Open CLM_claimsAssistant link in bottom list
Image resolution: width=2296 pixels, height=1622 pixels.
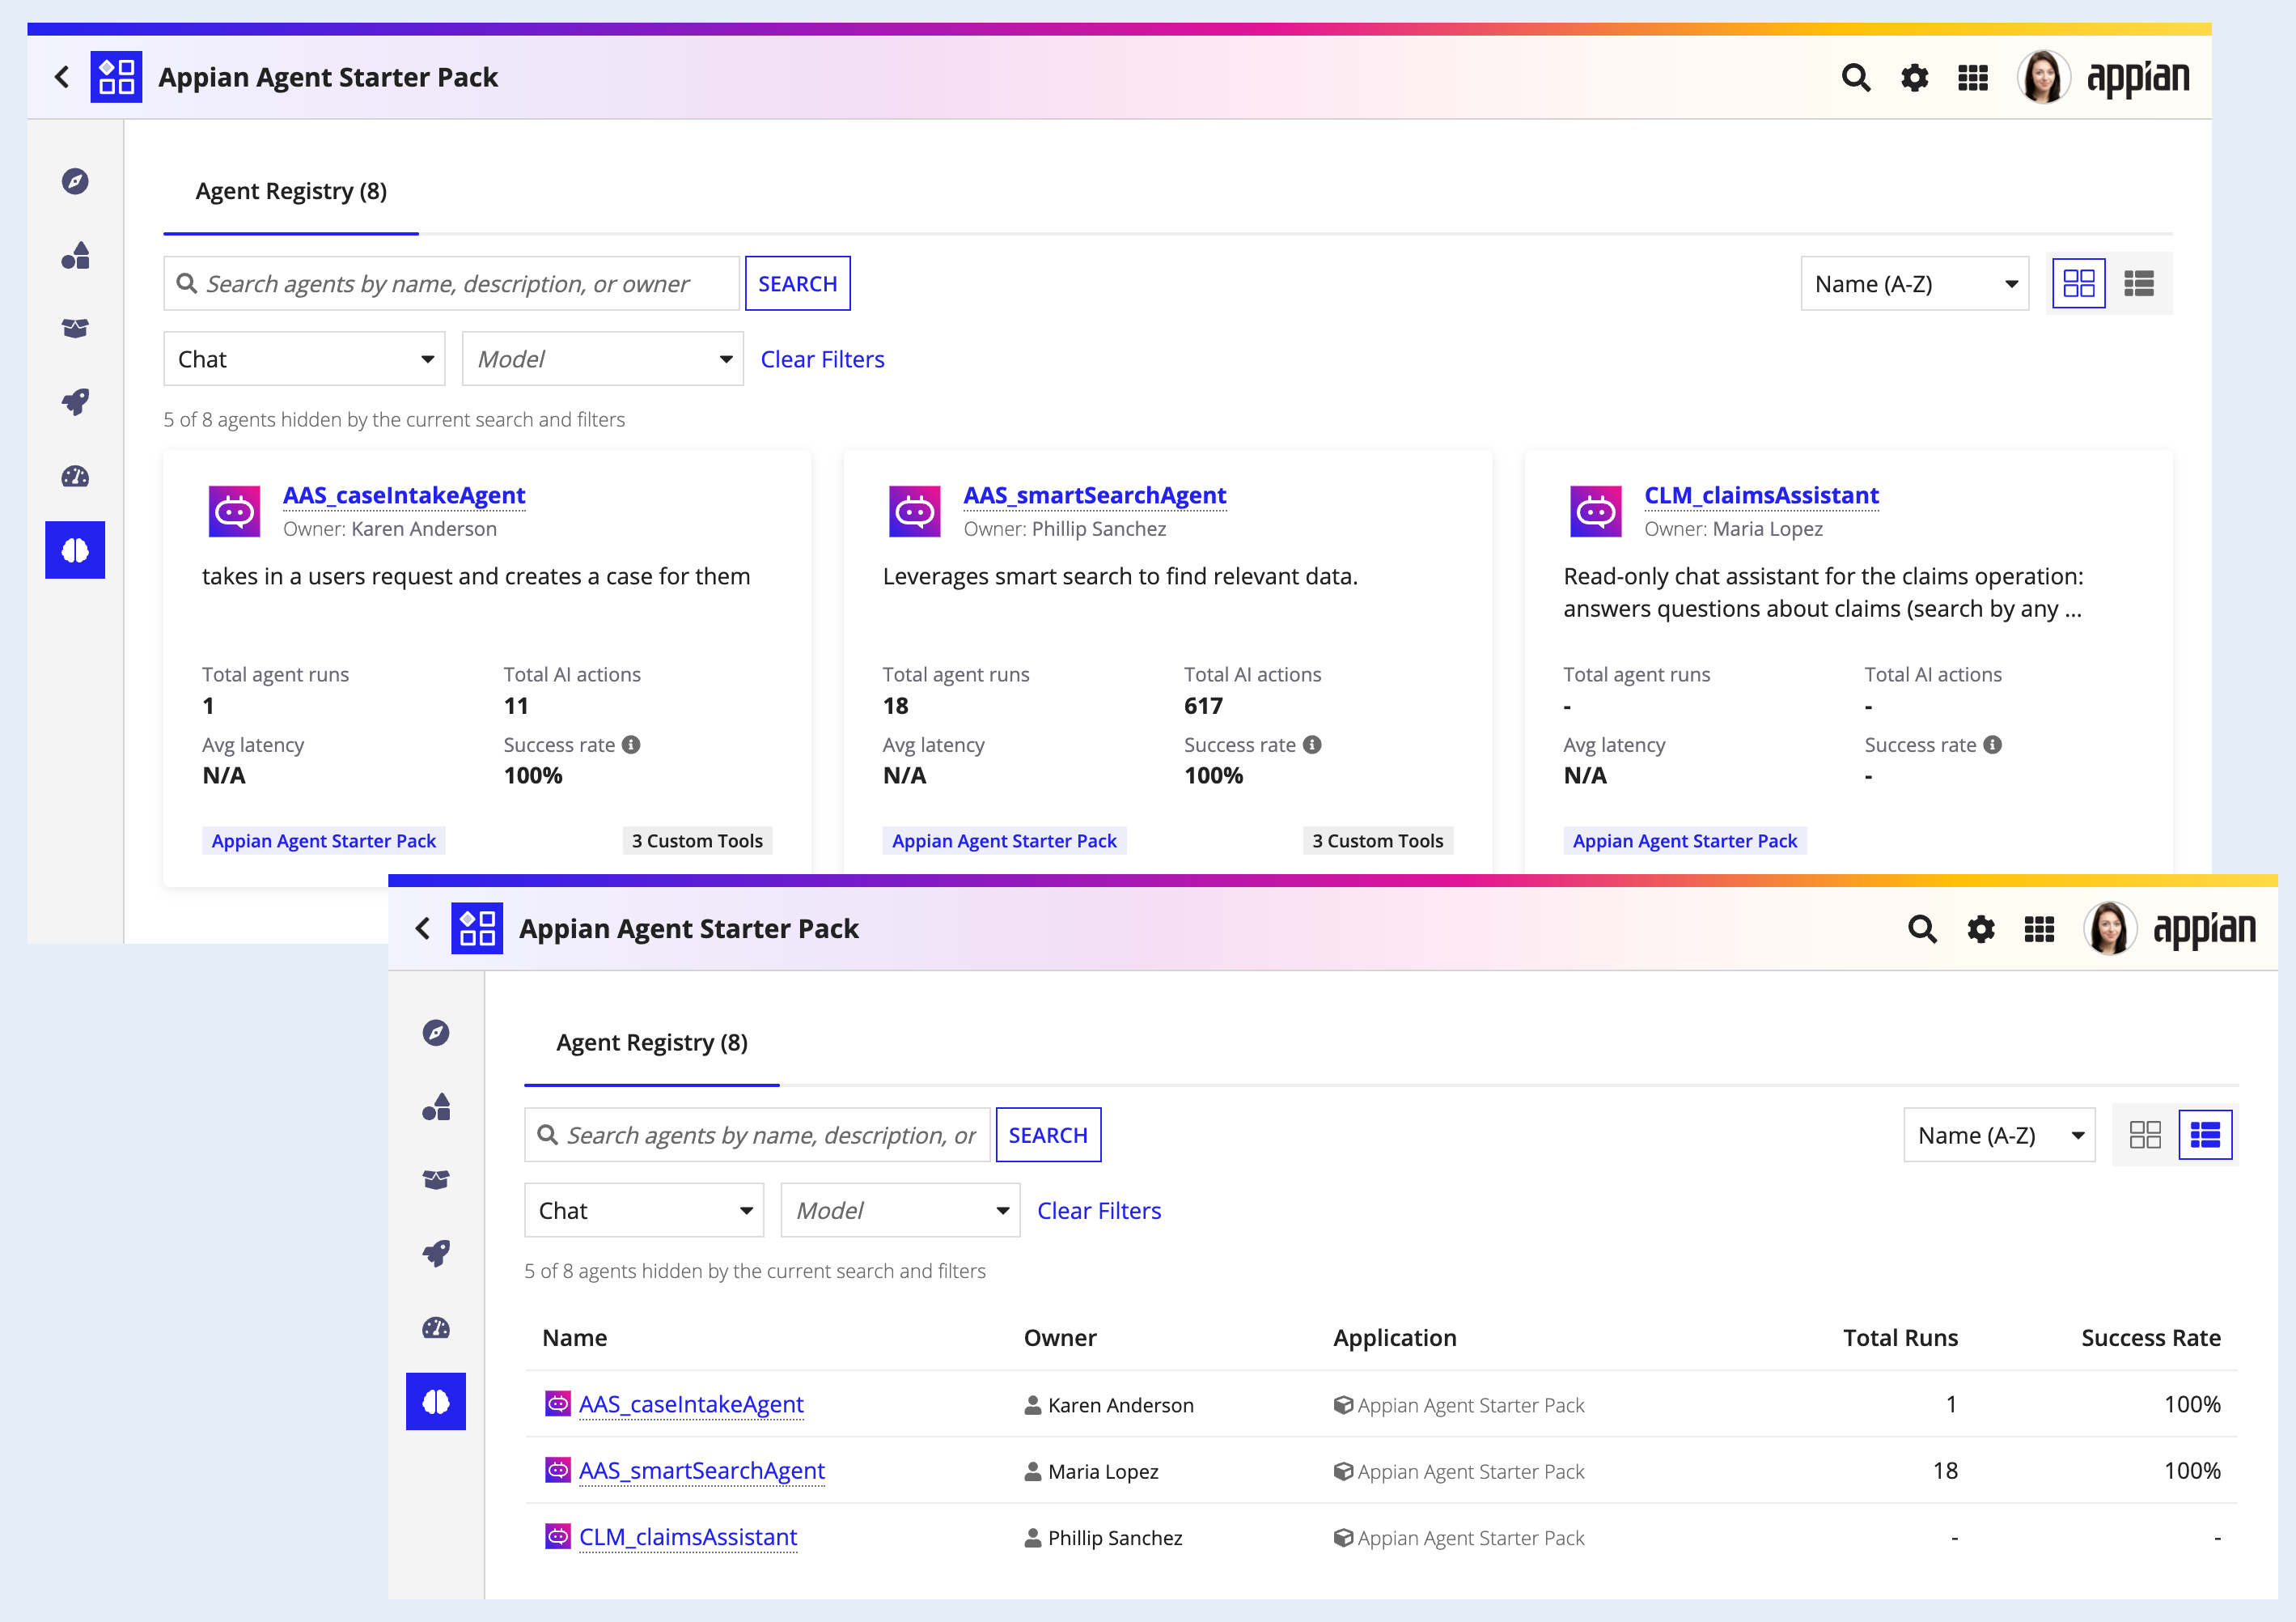pos(688,1537)
